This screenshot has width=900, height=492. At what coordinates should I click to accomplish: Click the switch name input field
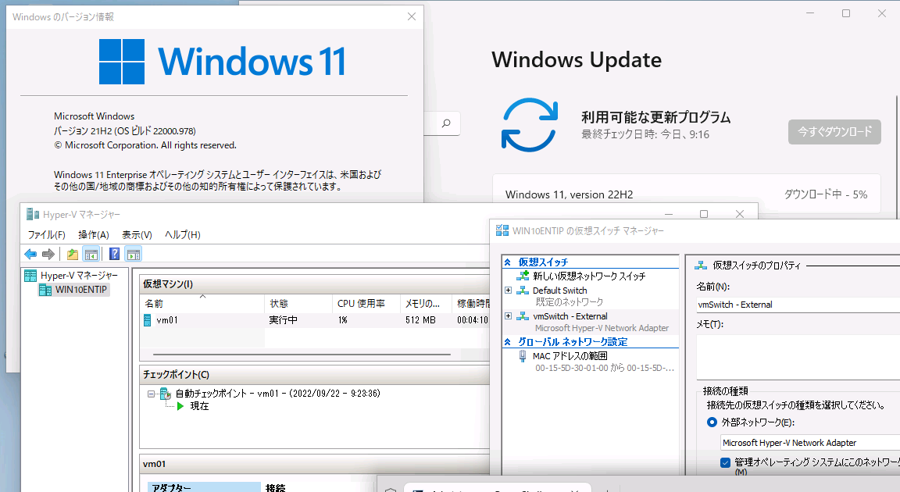coord(798,305)
